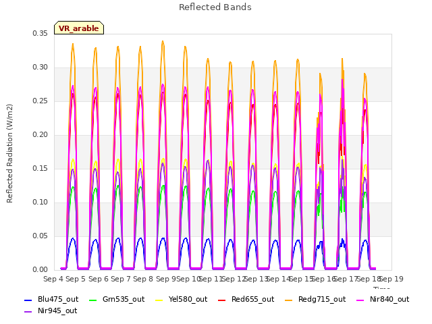Click the Redg715_out legend label
The image size is (432, 324).
pos(322,299)
